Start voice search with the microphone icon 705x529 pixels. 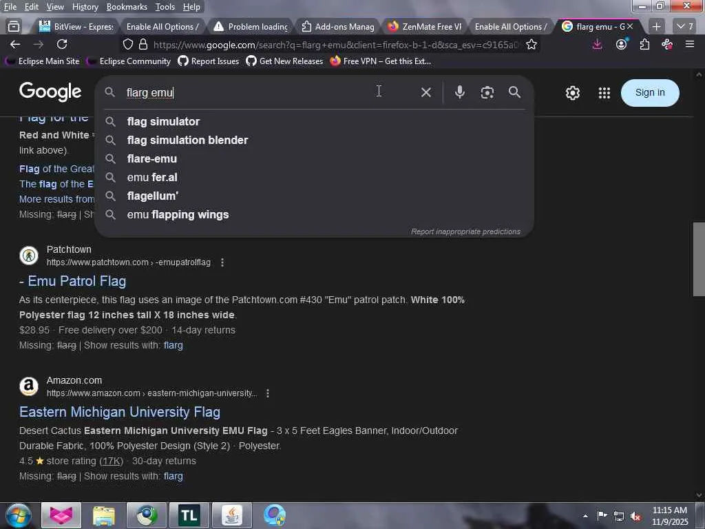pos(459,92)
